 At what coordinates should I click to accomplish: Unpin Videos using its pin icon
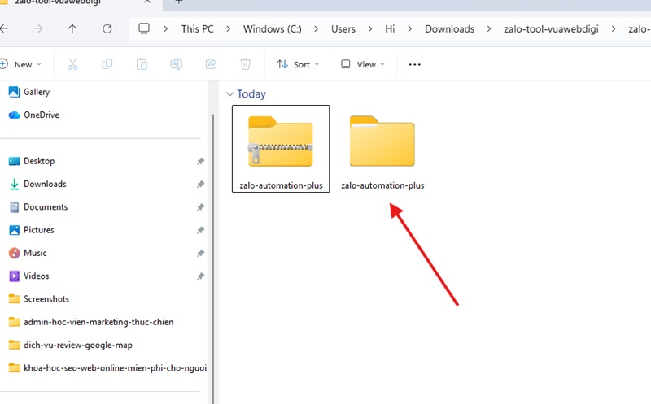tap(200, 276)
